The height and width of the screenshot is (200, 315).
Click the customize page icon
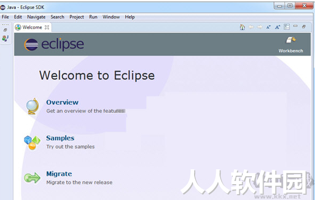[286, 26]
